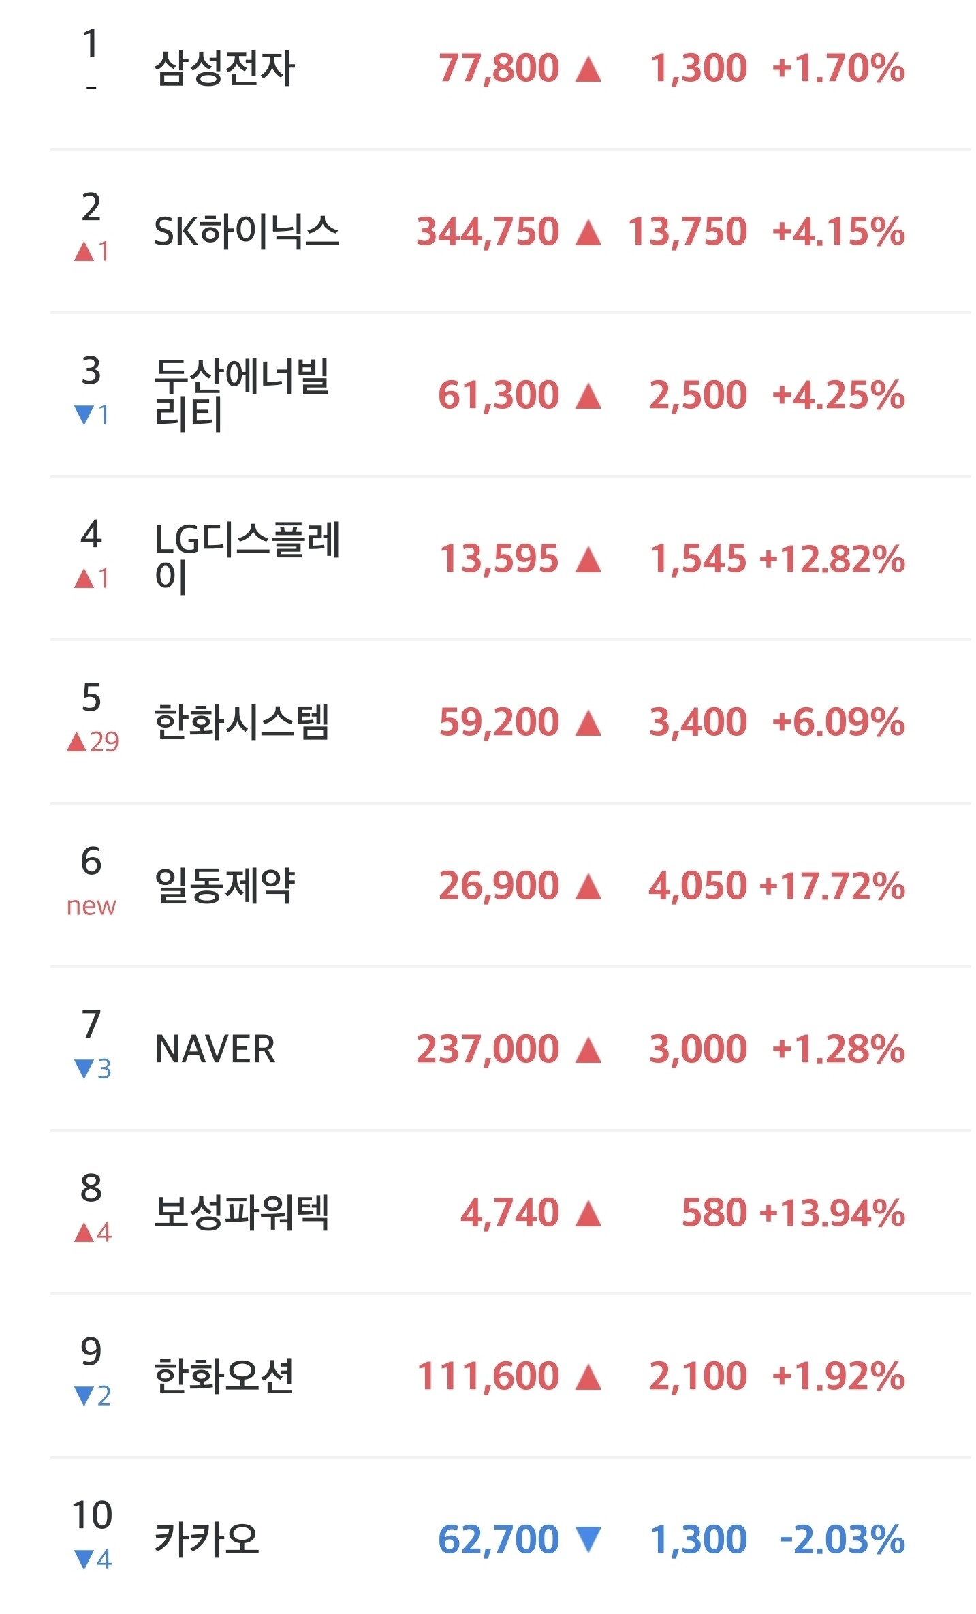This screenshot has height=1614, width=976.
Task: Click the 'new' rank badge for 일동제약
Action: [91, 906]
